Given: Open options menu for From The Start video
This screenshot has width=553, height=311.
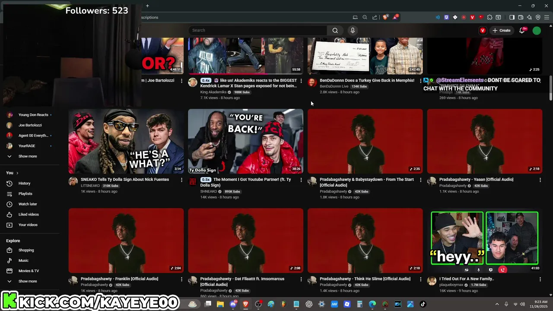Looking at the screenshot, I should (420, 180).
